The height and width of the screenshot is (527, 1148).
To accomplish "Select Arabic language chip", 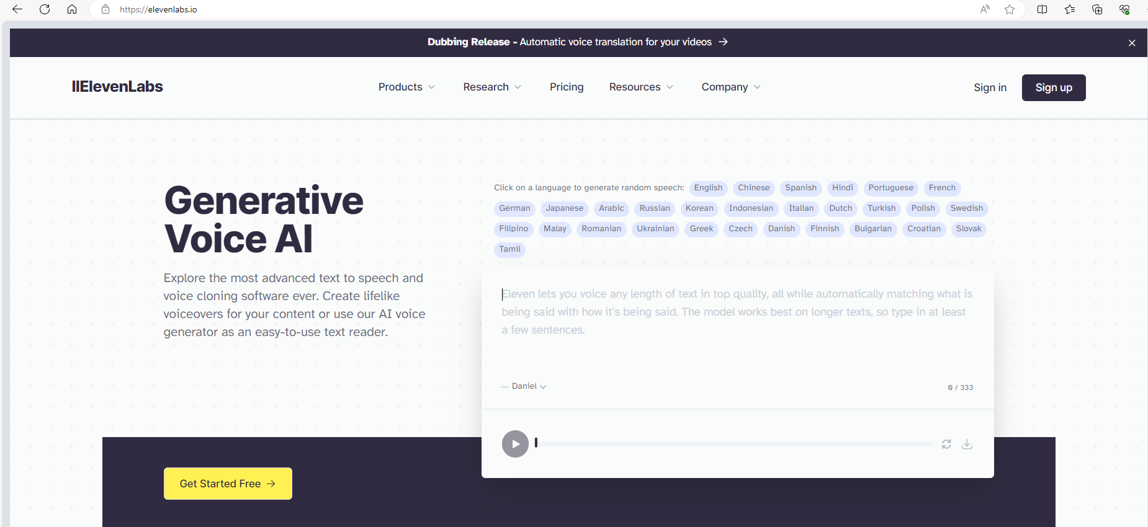I will [611, 208].
